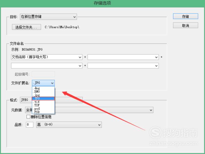Viewport: 205px width, 154px height.
Task: Open the 元数据 metadata dropdown
Action: tap(89, 110)
